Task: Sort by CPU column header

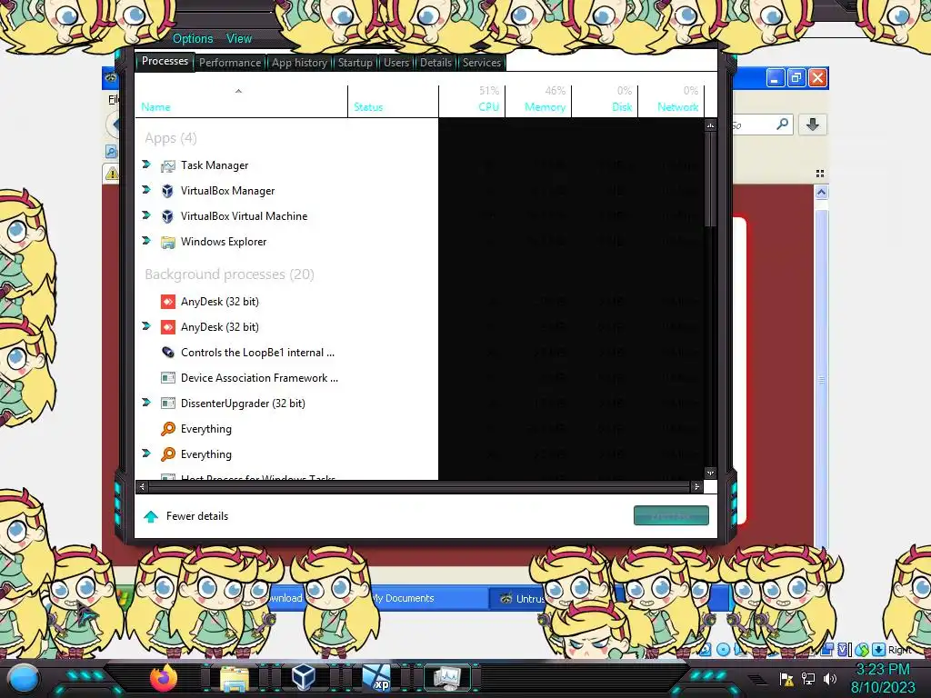Action: point(472,101)
